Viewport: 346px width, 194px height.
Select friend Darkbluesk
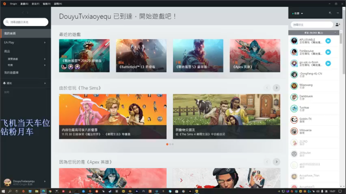pyautogui.click(x=314, y=97)
